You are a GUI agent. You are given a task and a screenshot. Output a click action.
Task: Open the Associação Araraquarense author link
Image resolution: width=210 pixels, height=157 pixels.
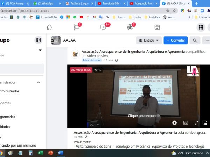(133, 52)
